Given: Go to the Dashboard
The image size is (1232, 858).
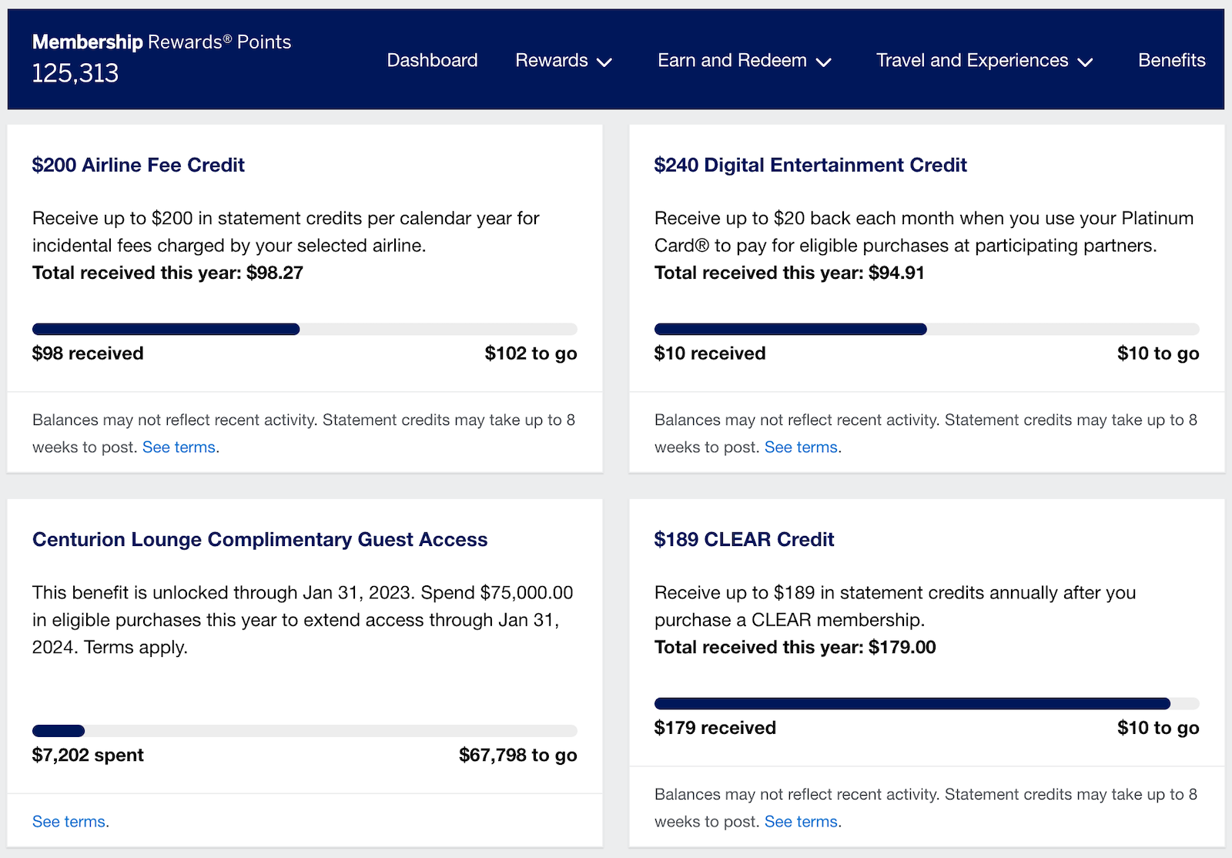Looking at the screenshot, I should [x=431, y=60].
